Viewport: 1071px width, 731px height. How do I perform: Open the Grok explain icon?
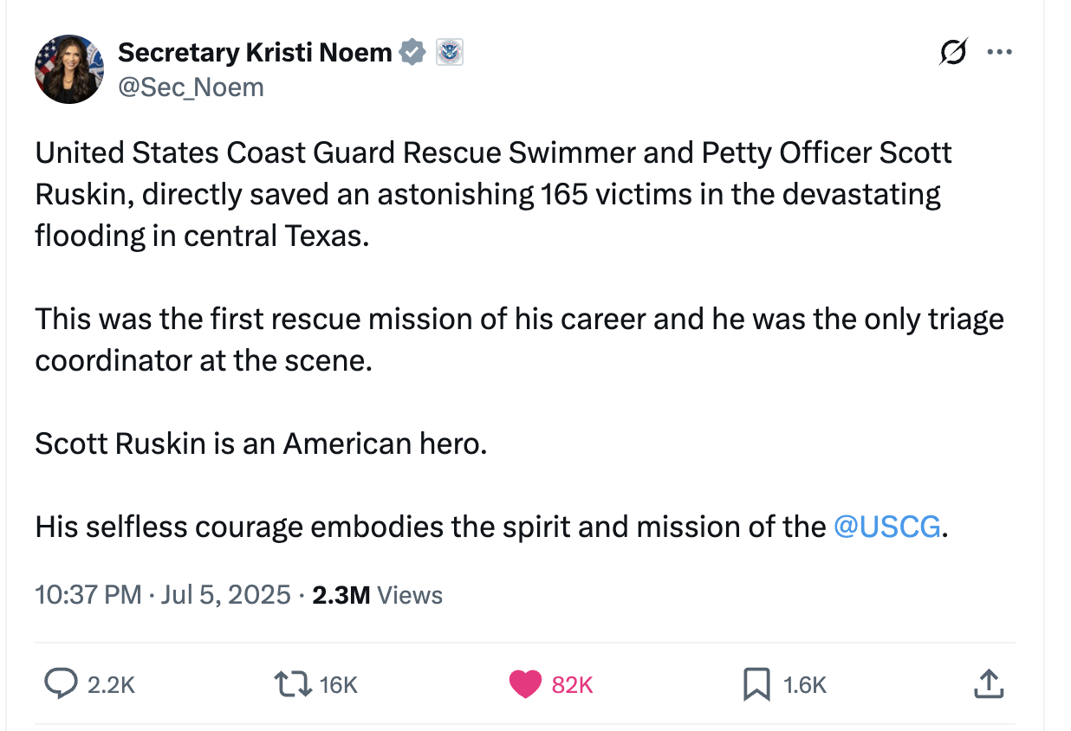pyautogui.click(x=951, y=53)
